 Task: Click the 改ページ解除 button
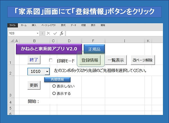[143, 60]
